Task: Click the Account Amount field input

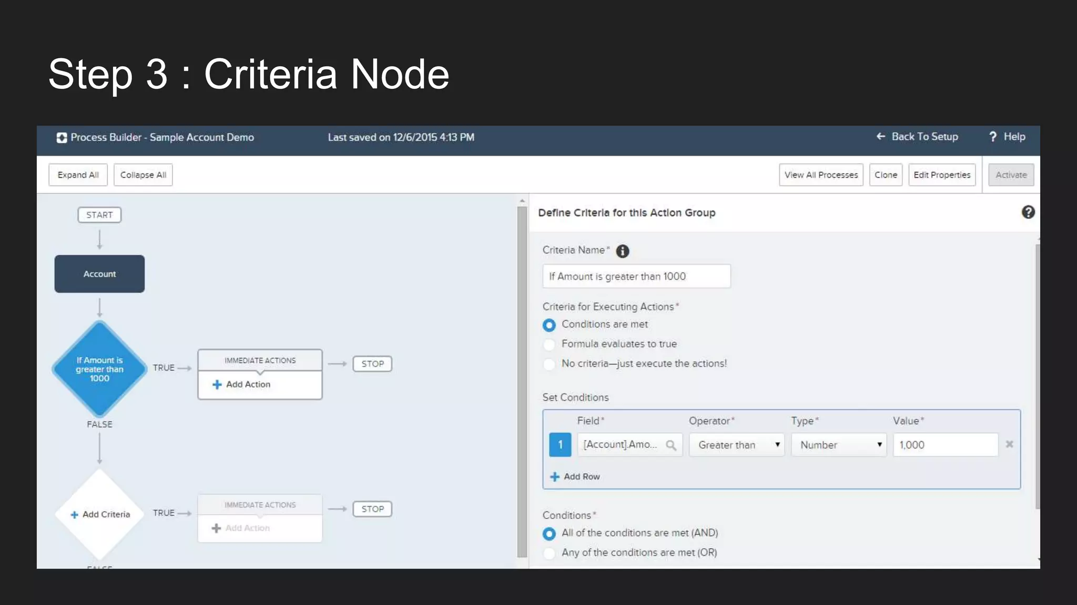Action: [x=629, y=445]
